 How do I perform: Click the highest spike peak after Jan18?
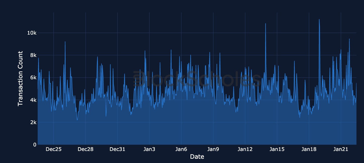tap(319, 19)
